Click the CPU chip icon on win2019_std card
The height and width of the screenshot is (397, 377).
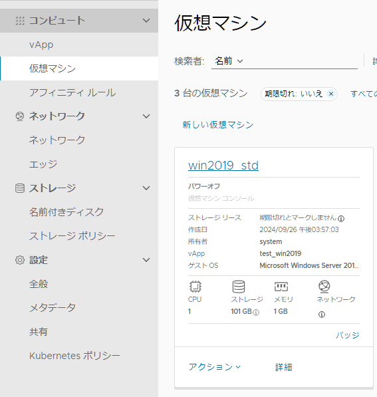coord(195,287)
